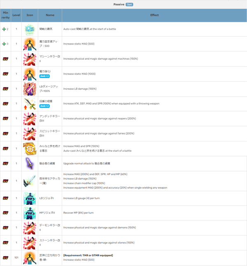This screenshot has width=247, height=266.
Task: Click the みんなと旅を続ける意志 skill icon
Action: click(x=30, y=148)
